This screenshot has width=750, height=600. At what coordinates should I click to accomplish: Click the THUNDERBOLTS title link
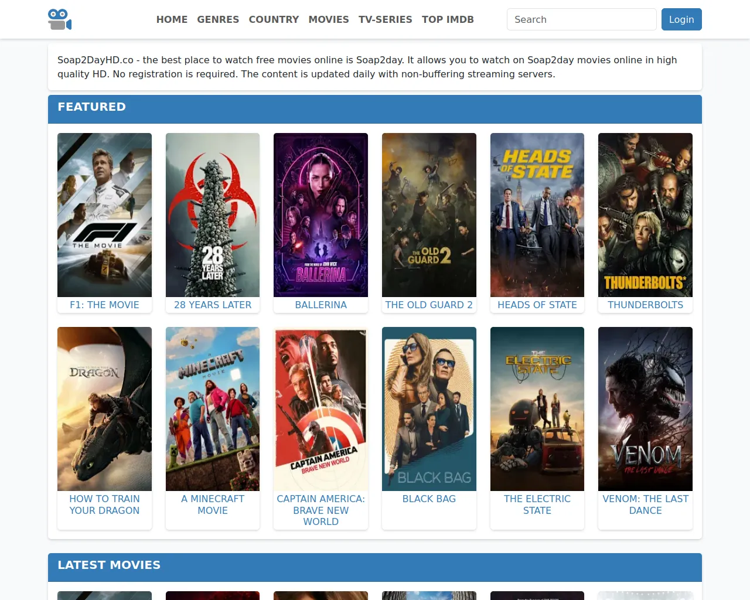pos(645,305)
